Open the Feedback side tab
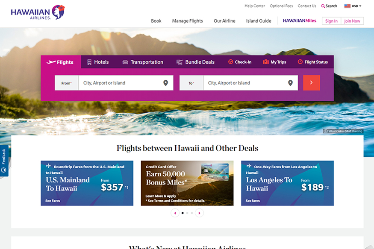This screenshot has width=374, height=249. click(4, 161)
